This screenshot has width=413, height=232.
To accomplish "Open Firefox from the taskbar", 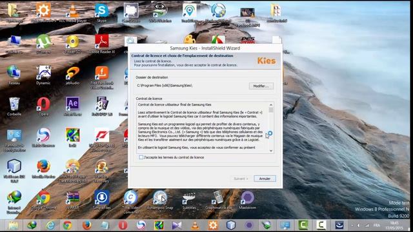I will (x=86, y=225).
